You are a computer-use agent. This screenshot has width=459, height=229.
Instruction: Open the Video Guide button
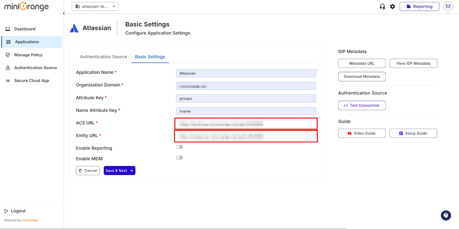pos(362,133)
